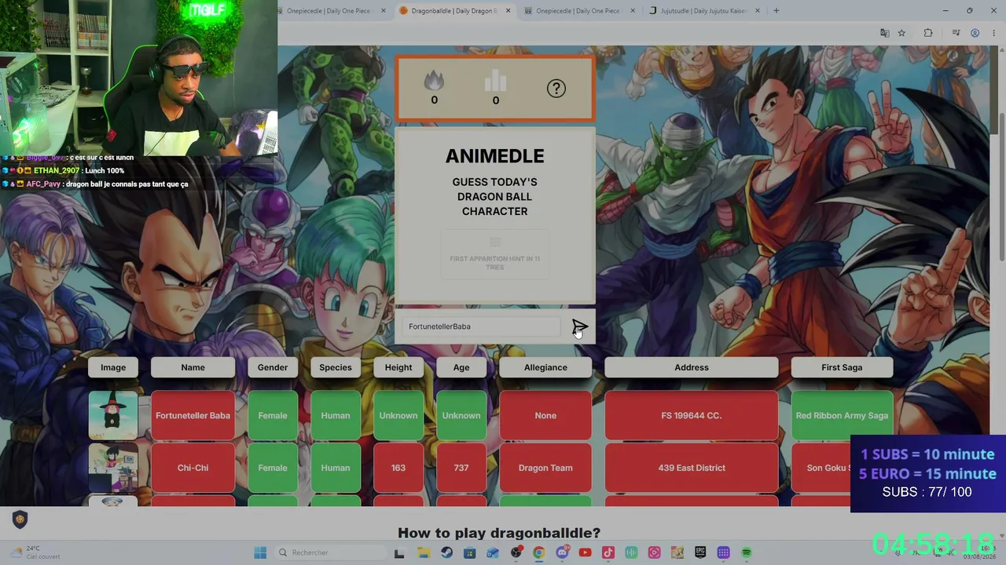Click the Address column header
The width and height of the screenshot is (1006, 565).
point(692,367)
